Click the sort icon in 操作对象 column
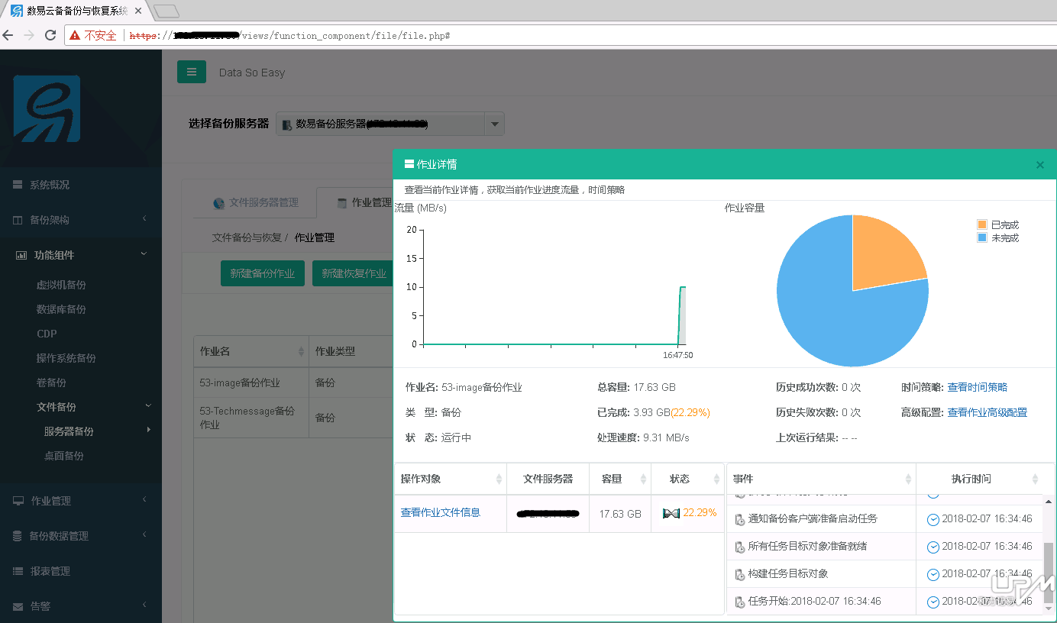The image size is (1057, 623). [499, 479]
